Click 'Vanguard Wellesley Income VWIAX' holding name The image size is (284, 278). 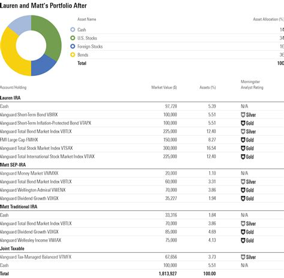pos(31,240)
